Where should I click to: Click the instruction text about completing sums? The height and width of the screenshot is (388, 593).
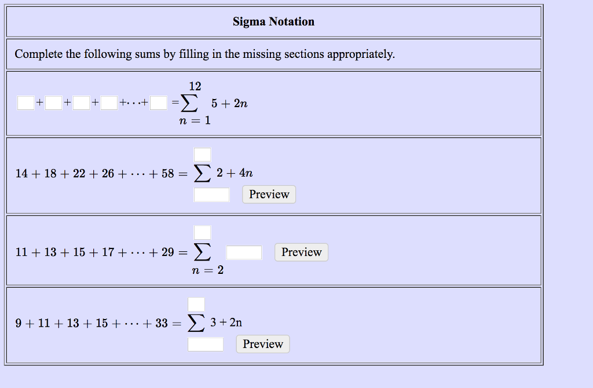point(204,54)
